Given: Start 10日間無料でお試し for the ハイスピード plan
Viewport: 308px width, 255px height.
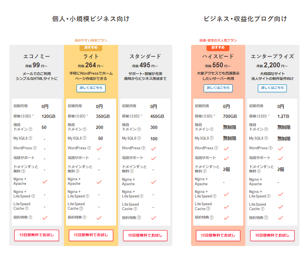Looking at the screenshot, I should coord(218,235).
